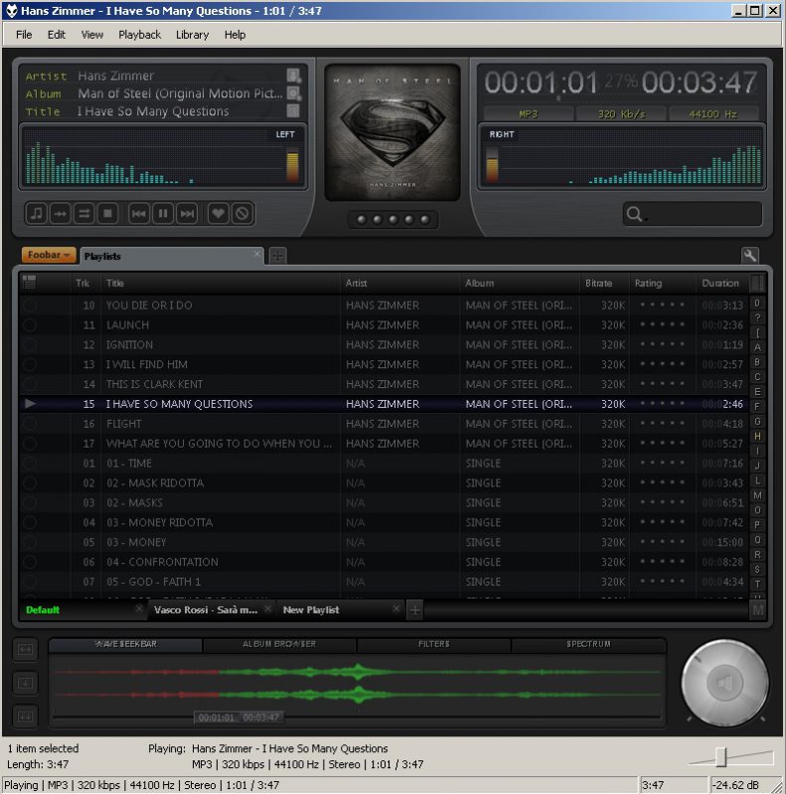Set rating using third dot under album art
This screenshot has width=786, height=794.
[x=393, y=219]
